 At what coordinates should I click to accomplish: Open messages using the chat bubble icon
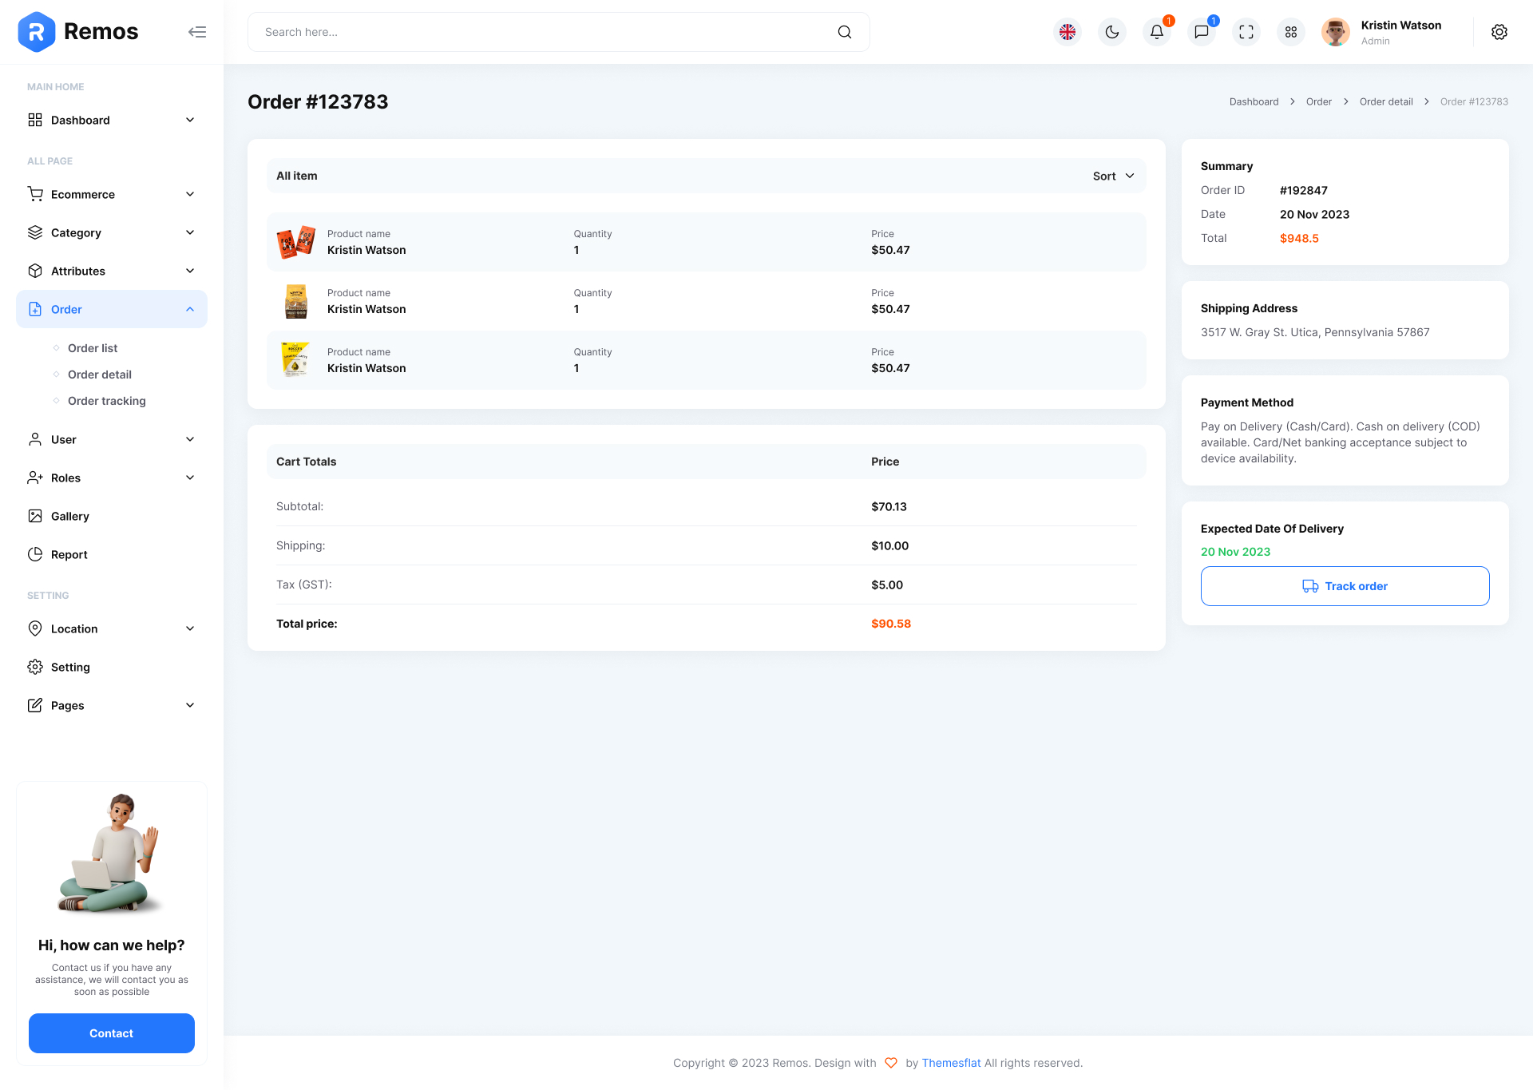coord(1202,32)
